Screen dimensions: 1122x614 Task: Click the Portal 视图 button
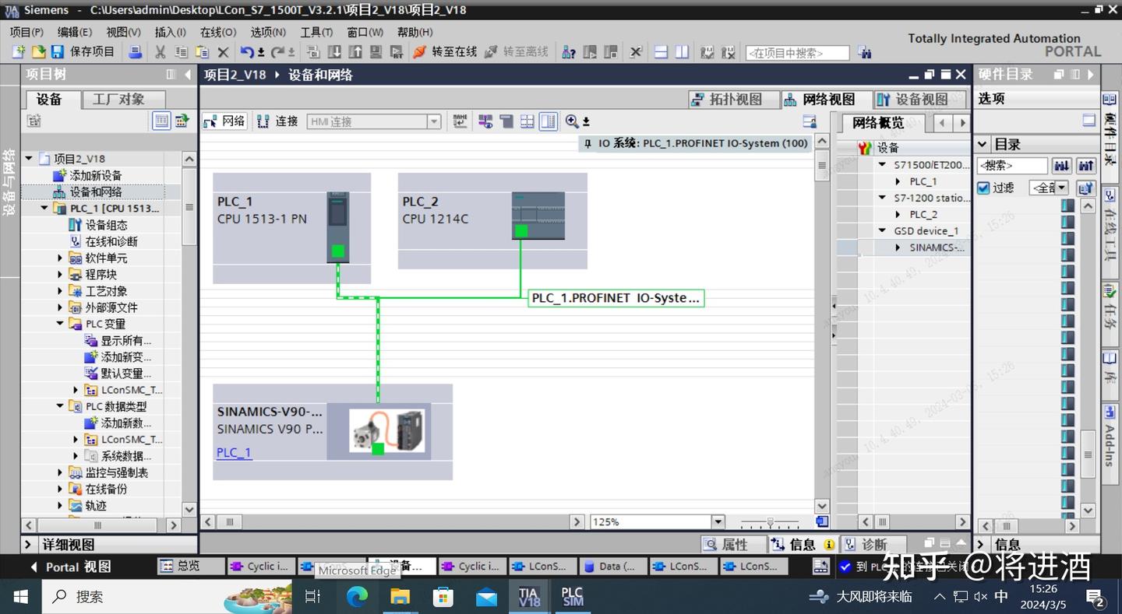71,567
